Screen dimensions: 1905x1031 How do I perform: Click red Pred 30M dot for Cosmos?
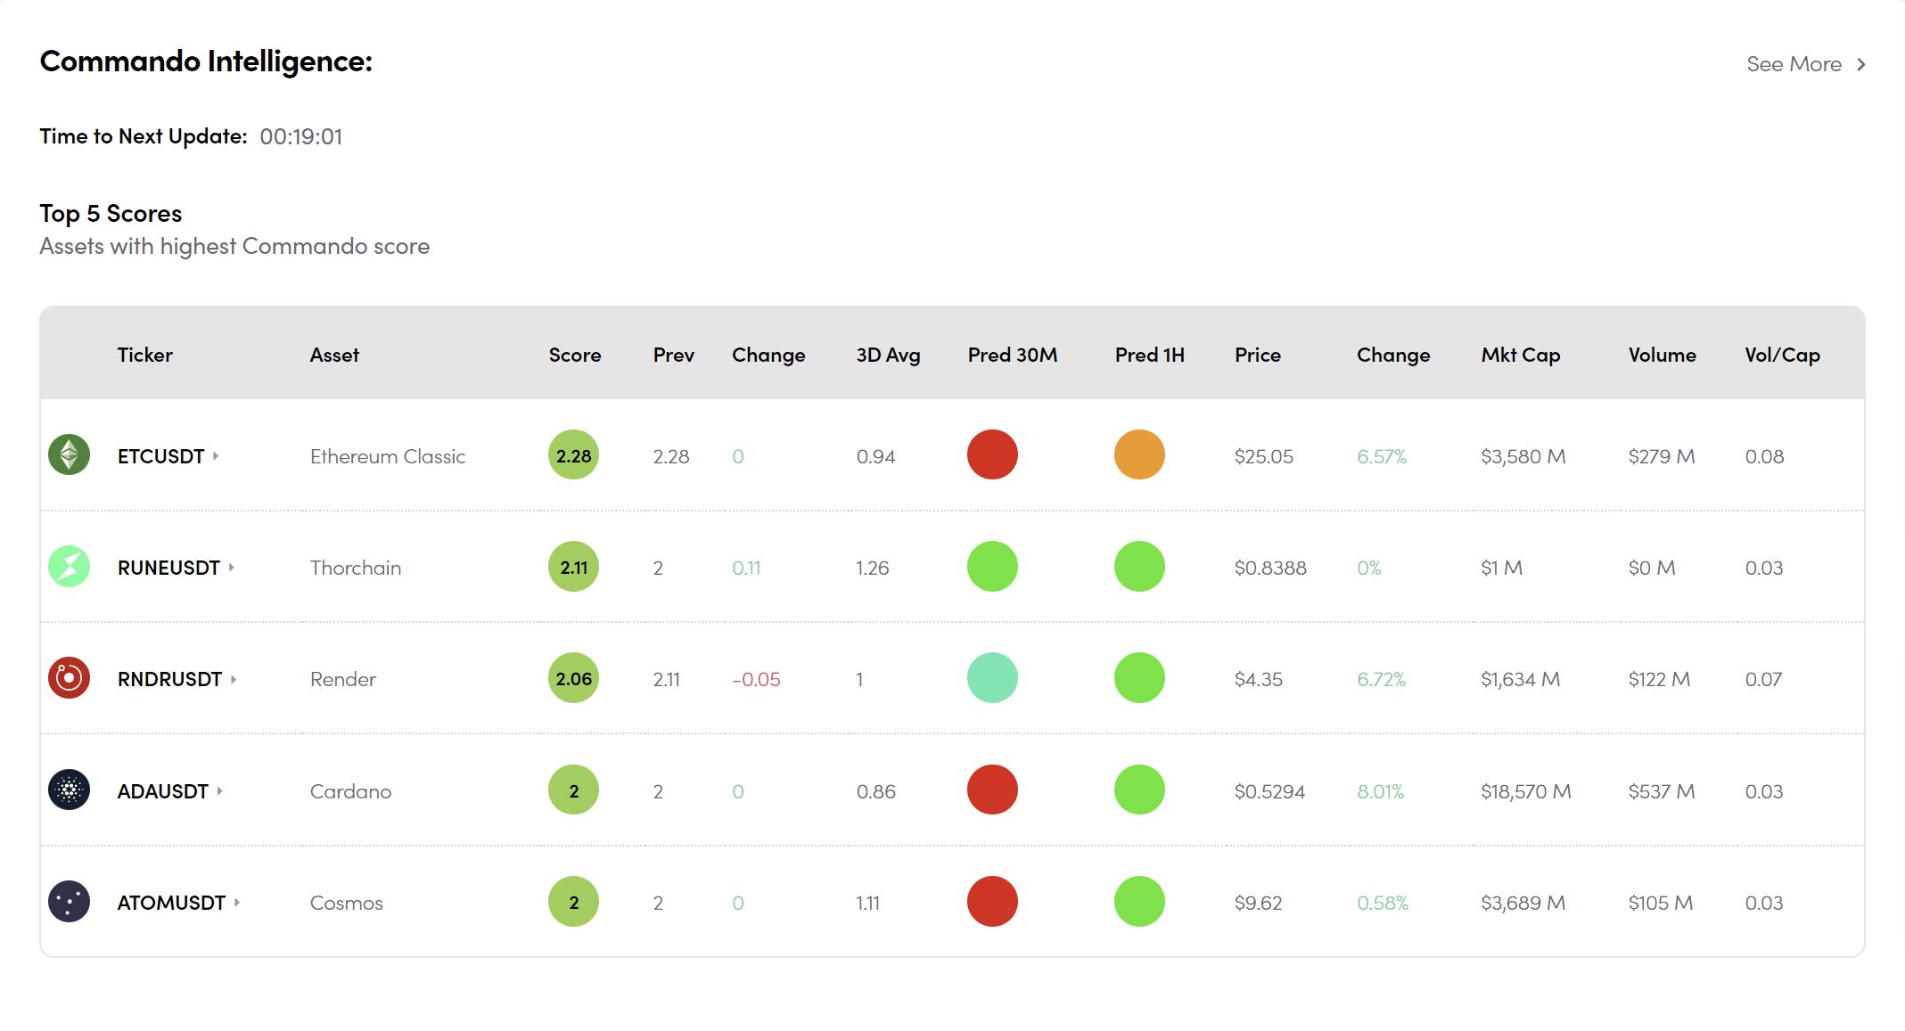coord(992,902)
